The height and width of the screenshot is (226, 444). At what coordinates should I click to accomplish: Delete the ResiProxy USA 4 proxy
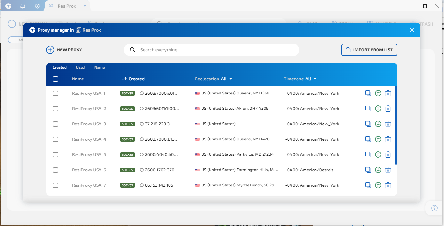[388, 139]
